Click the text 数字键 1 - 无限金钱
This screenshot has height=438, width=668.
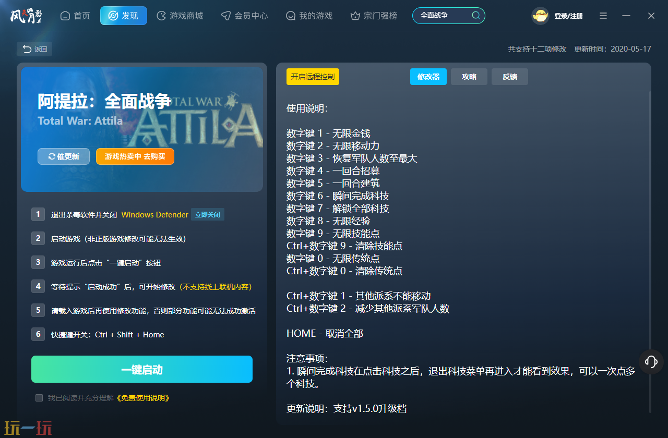coord(328,133)
